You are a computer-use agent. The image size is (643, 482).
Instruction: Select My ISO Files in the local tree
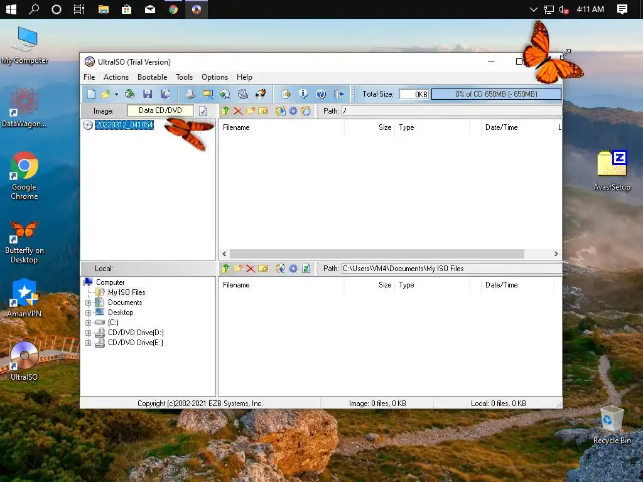pyautogui.click(x=127, y=292)
